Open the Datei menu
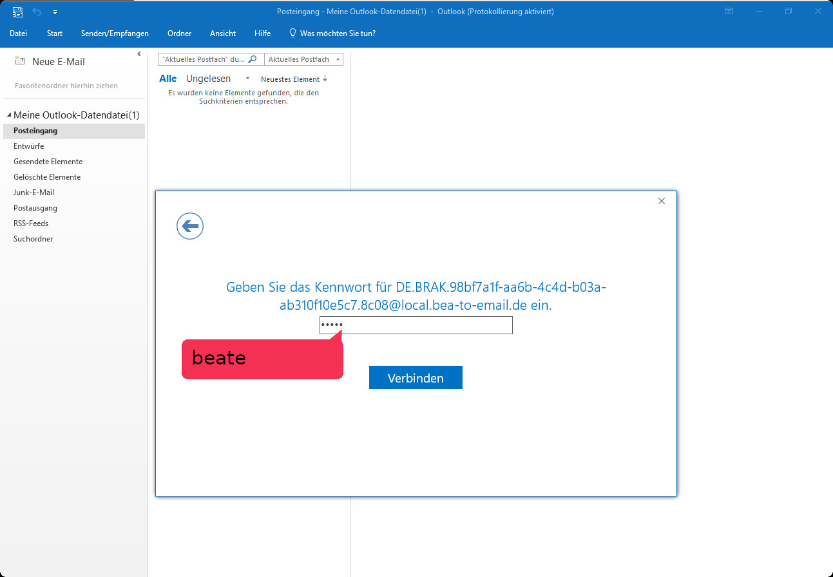The image size is (833, 577). coord(18,33)
